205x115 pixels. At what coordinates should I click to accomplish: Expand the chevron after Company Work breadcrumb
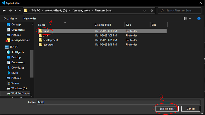(x=92, y=11)
